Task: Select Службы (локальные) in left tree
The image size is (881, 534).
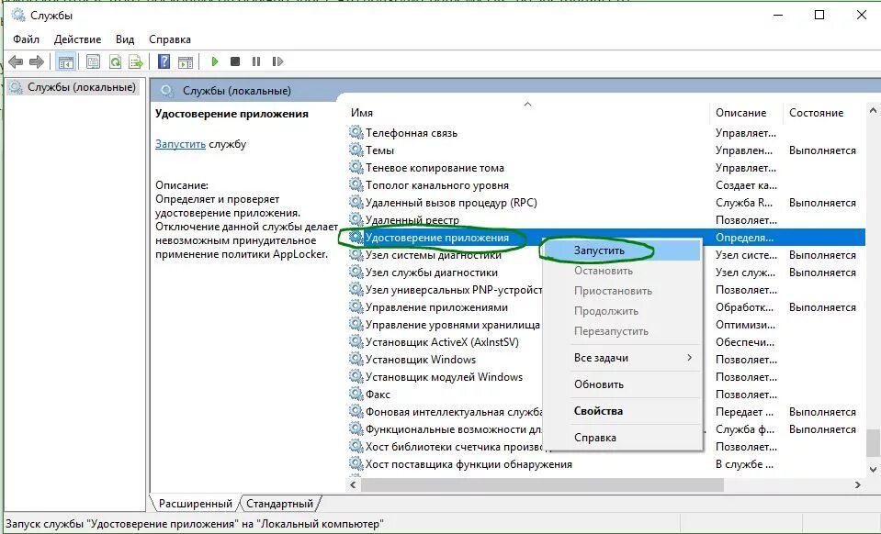Action: click(x=73, y=87)
